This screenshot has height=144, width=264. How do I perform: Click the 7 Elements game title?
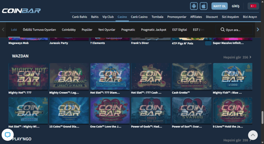(97, 43)
